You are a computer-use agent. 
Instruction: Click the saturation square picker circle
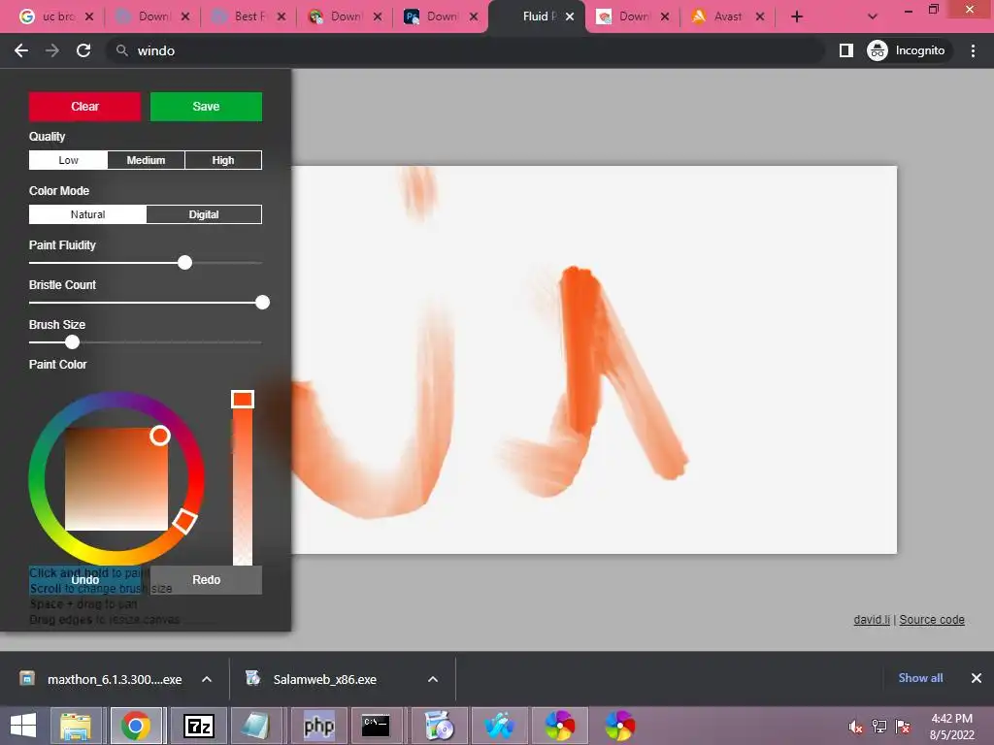[160, 436]
